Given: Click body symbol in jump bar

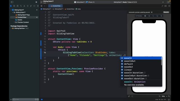Looking at the screenshot, I should click(78, 9).
